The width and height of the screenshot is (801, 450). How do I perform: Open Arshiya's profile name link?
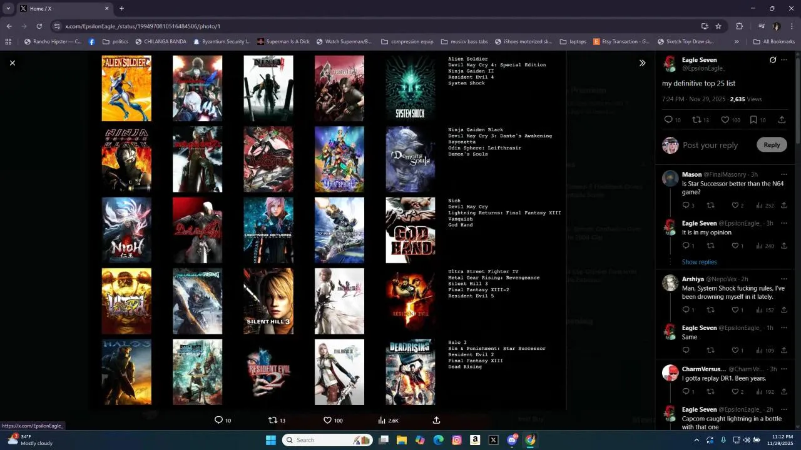[x=693, y=279]
